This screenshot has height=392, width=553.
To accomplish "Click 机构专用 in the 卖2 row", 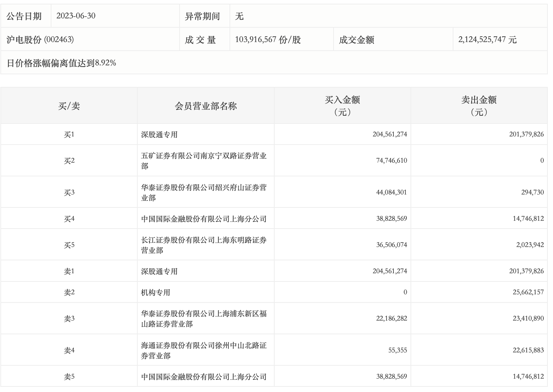I will pos(155,293).
